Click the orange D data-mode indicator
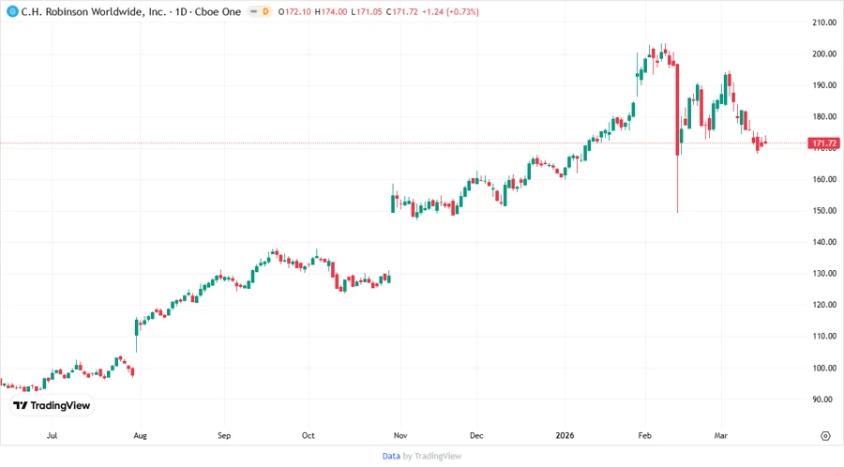Screen dimensions: 844x467 (265, 12)
